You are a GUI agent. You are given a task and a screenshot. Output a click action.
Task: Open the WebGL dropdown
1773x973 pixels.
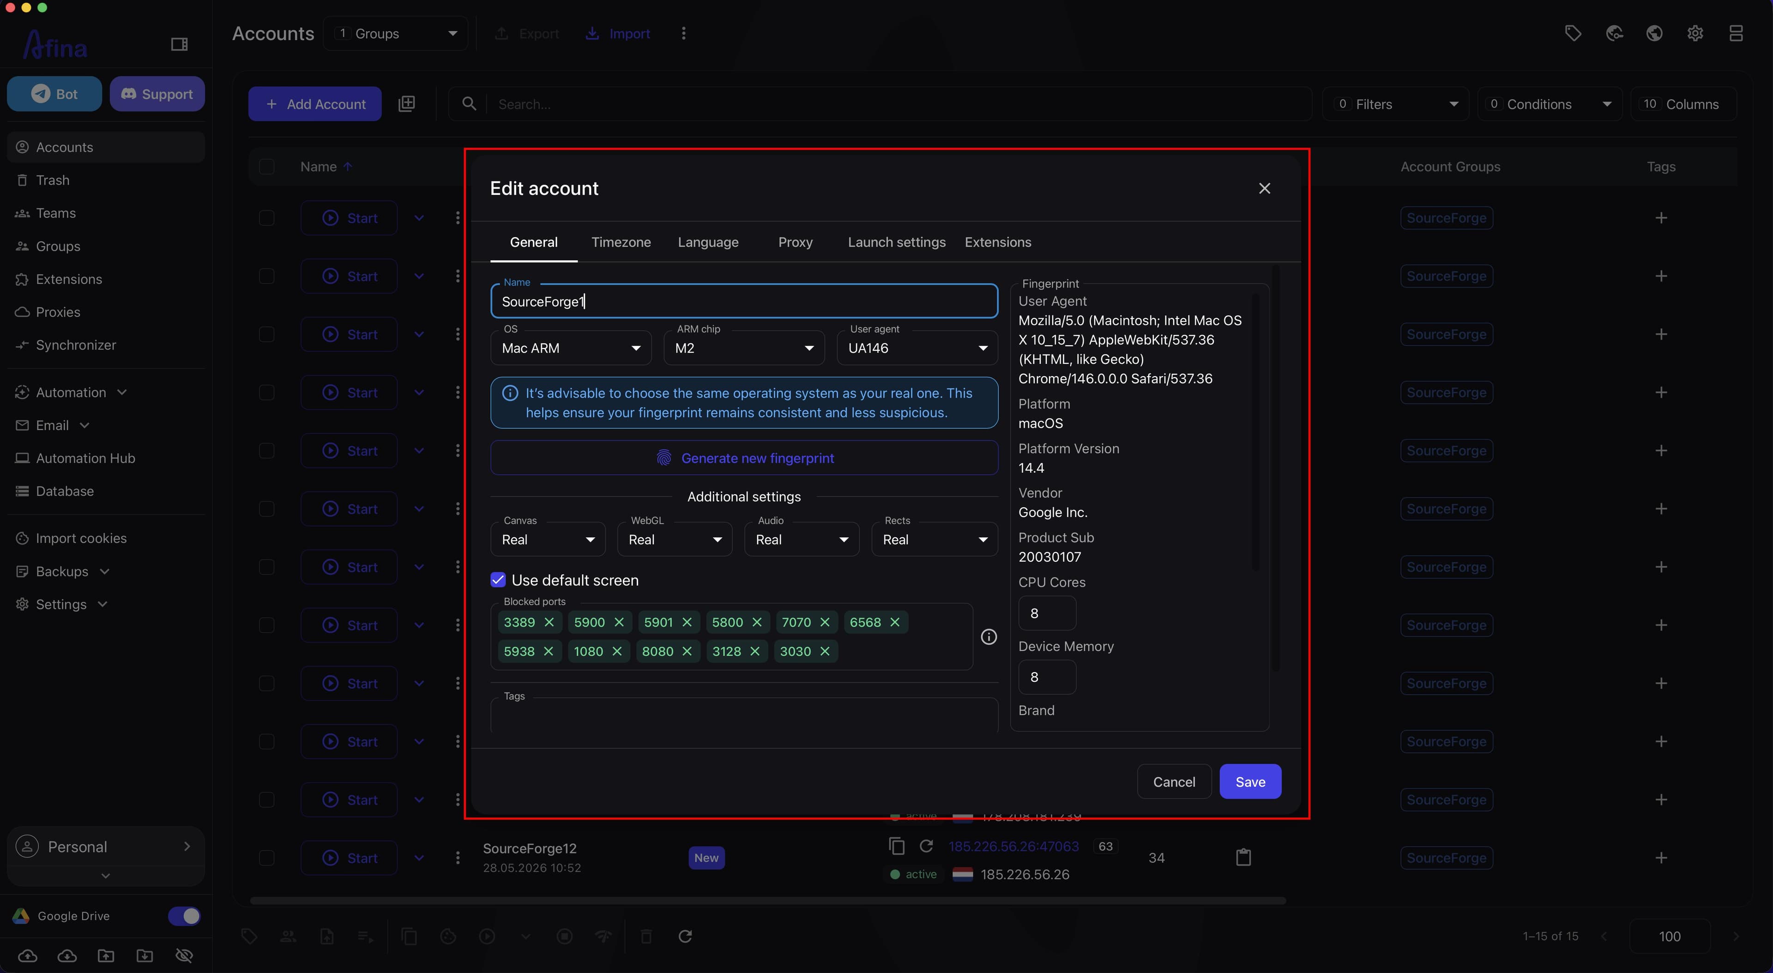675,540
